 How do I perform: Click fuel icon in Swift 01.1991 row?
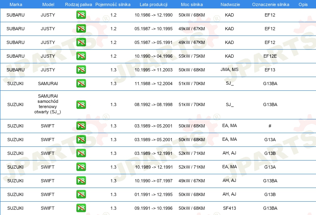[81, 194]
